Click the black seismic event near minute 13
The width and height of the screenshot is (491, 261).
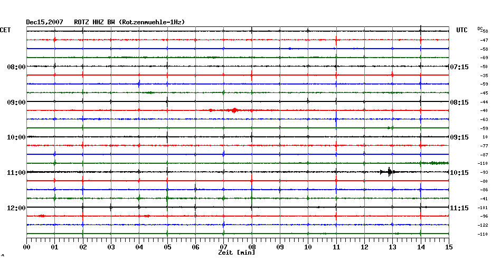(x=389, y=172)
